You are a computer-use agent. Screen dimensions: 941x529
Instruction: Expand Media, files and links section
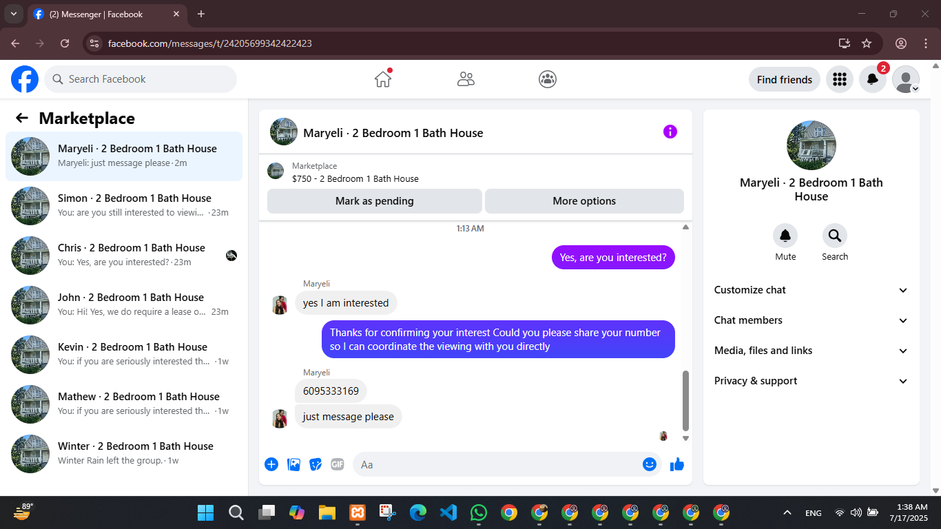point(811,351)
